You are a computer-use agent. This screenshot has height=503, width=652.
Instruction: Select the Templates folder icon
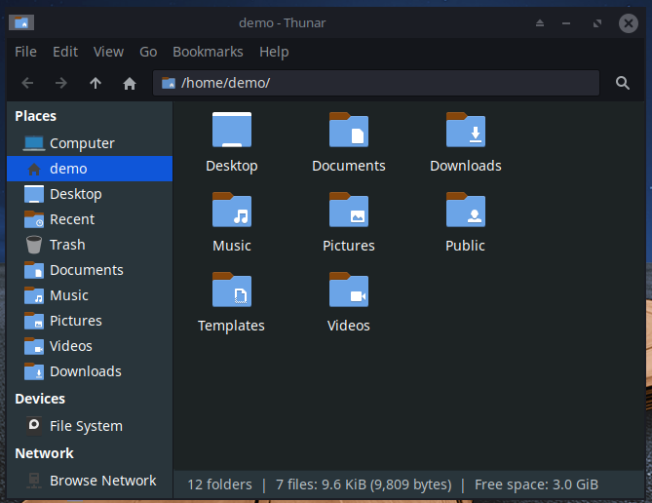tap(232, 290)
